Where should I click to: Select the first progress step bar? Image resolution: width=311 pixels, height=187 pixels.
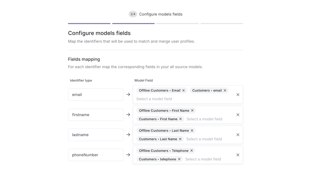tap(89, 24)
